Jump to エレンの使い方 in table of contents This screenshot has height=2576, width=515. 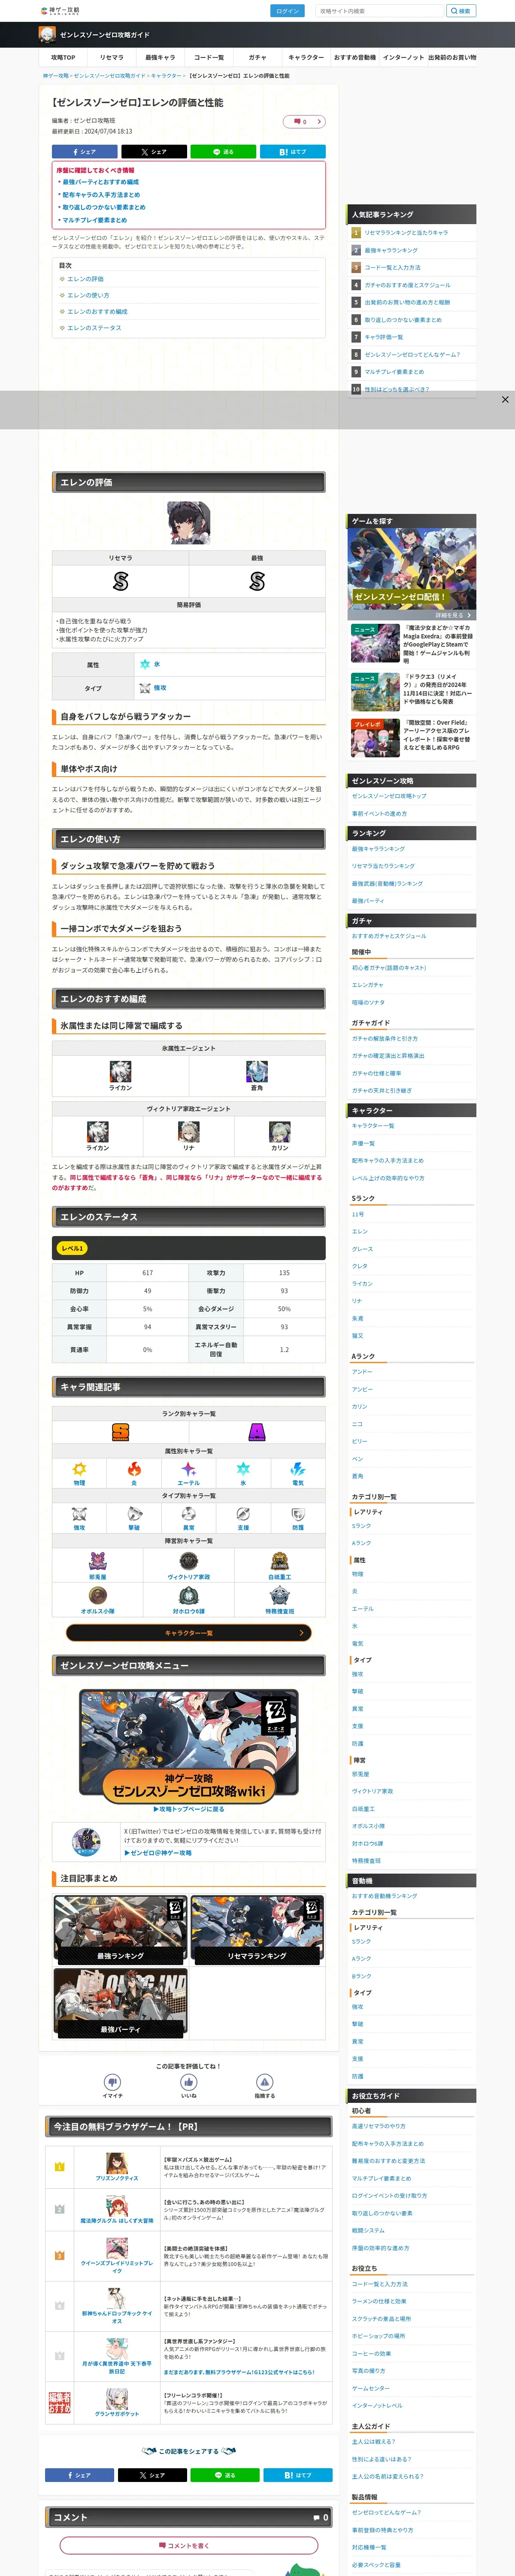[88, 295]
